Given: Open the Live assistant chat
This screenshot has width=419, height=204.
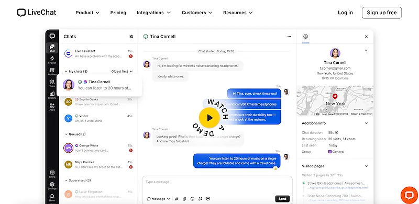Looking at the screenshot, I should [x=98, y=53].
